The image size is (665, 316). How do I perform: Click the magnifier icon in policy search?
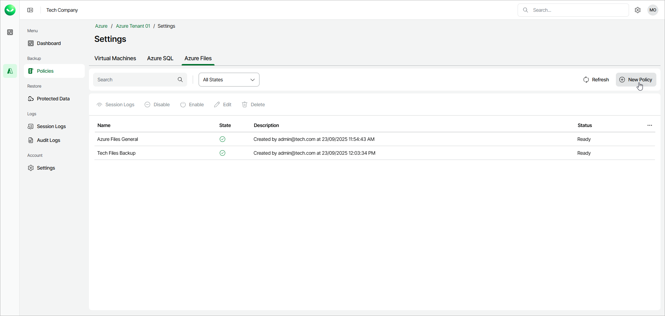coord(180,80)
